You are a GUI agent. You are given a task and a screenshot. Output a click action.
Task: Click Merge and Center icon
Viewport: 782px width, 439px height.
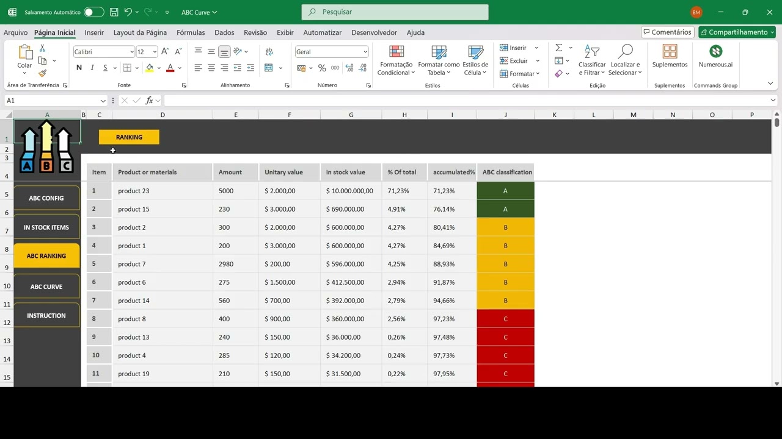269,68
